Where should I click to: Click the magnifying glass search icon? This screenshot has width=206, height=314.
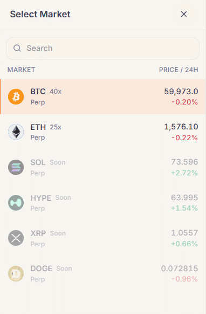[17, 48]
